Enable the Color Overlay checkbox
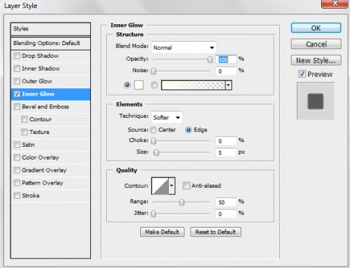Screen dimensions: 350x268 [17, 158]
